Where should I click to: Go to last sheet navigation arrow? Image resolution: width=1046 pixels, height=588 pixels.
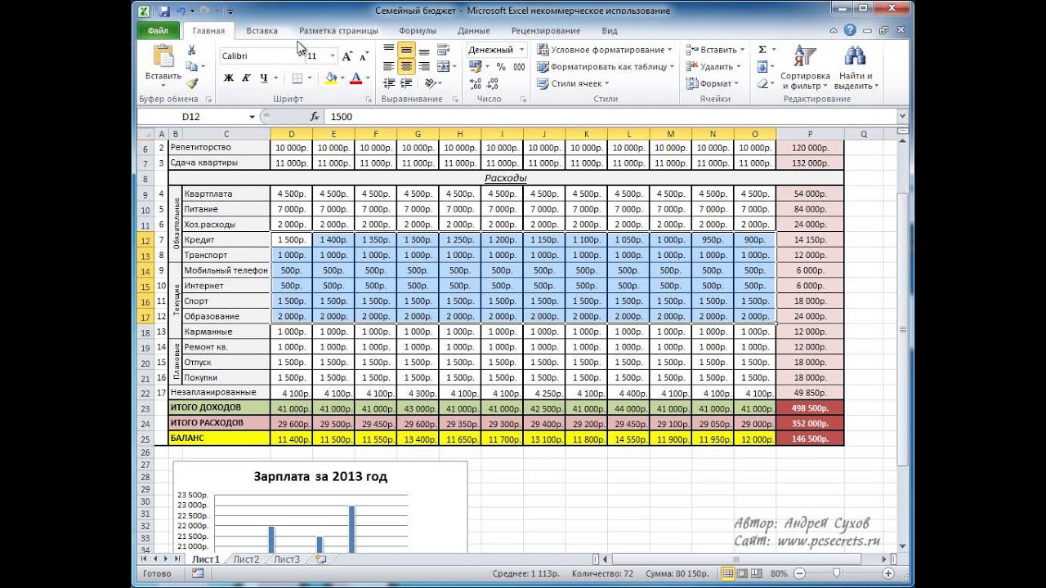pos(177,559)
